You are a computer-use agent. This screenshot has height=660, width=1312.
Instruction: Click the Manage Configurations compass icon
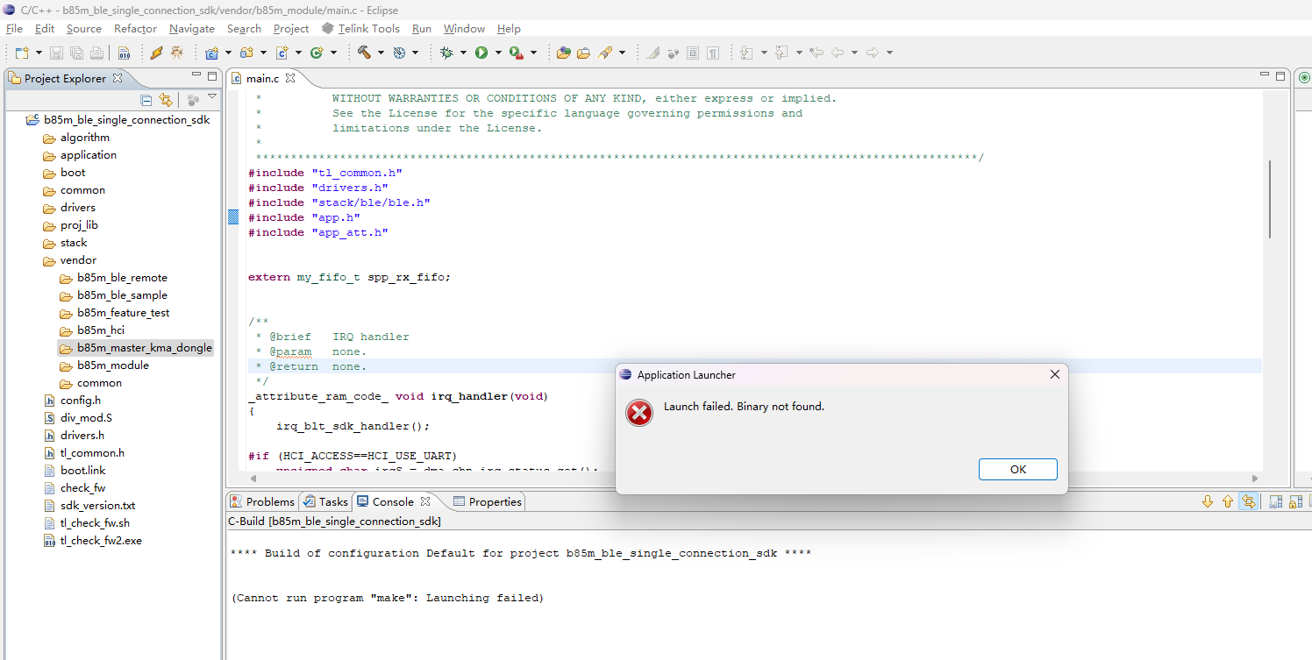[x=399, y=53]
